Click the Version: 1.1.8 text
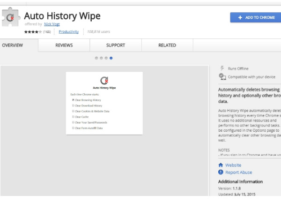The height and width of the screenshot is (211, 281). (229, 188)
